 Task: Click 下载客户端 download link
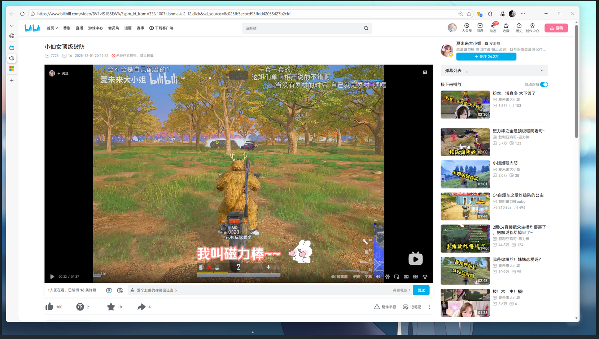tap(161, 28)
